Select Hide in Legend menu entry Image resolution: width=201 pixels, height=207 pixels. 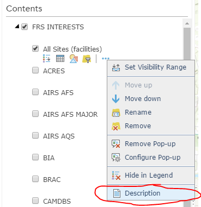click(x=151, y=175)
